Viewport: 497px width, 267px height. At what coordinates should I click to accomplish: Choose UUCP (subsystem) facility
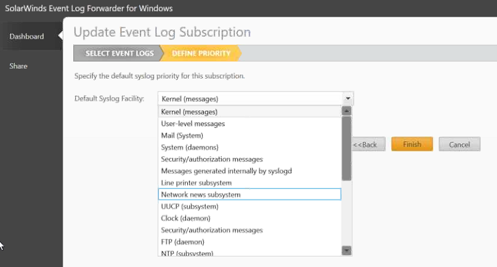click(x=250, y=207)
